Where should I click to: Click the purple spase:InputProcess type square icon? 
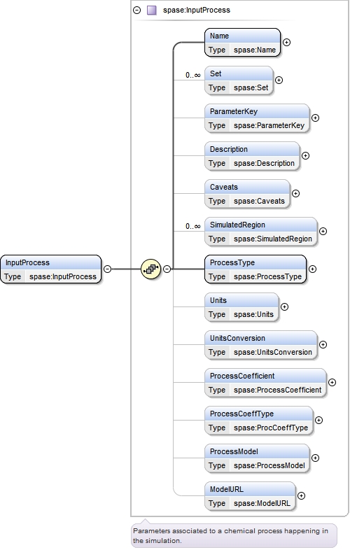click(x=152, y=10)
